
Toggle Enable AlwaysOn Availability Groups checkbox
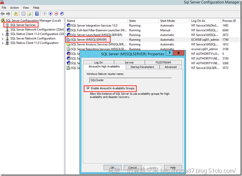click(88, 88)
